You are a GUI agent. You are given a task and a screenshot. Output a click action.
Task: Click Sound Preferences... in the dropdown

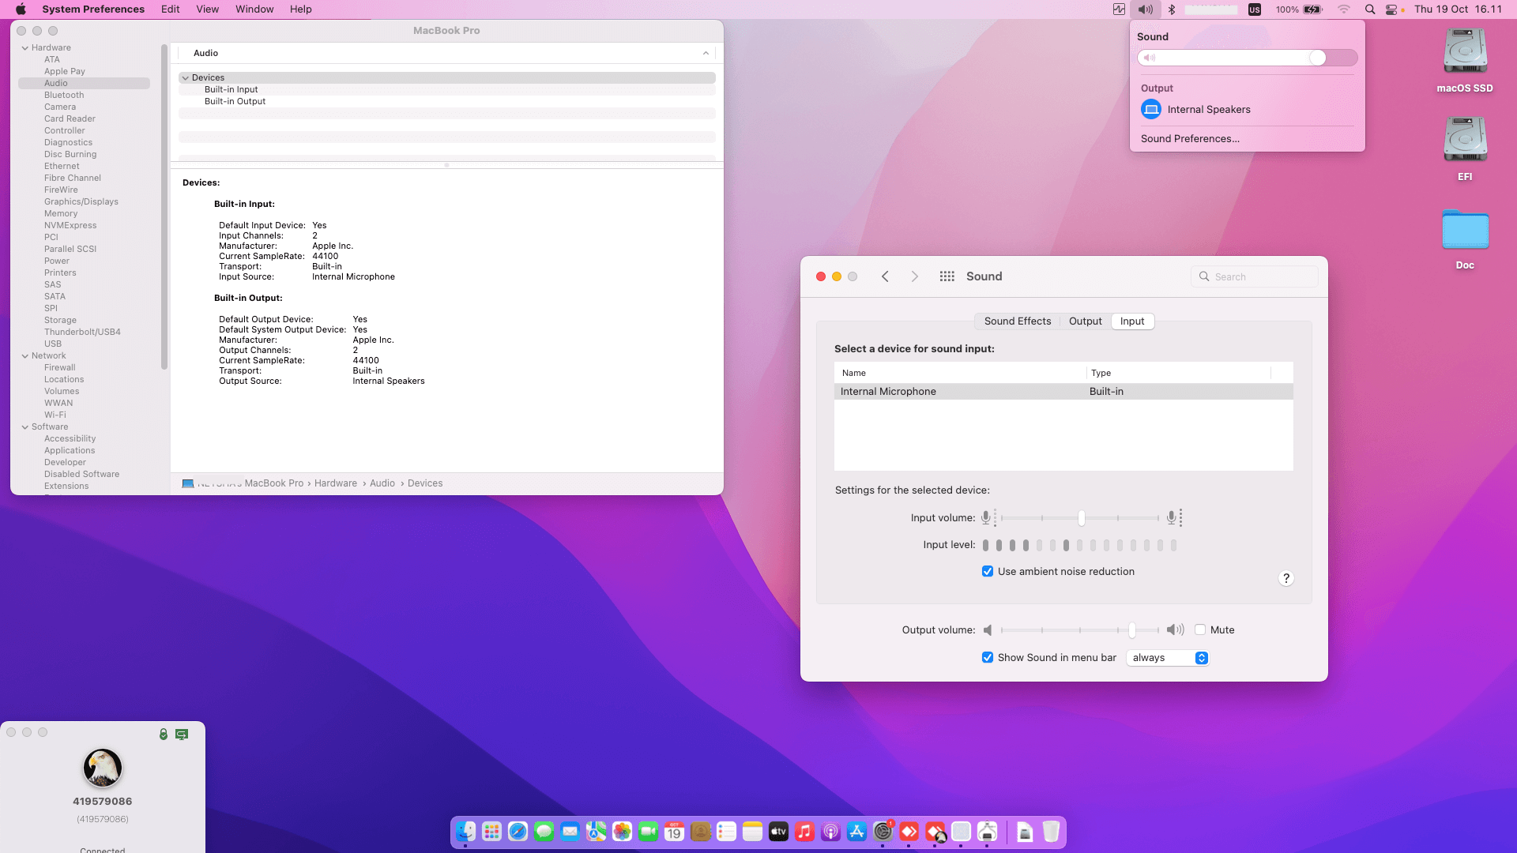pyautogui.click(x=1189, y=138)
